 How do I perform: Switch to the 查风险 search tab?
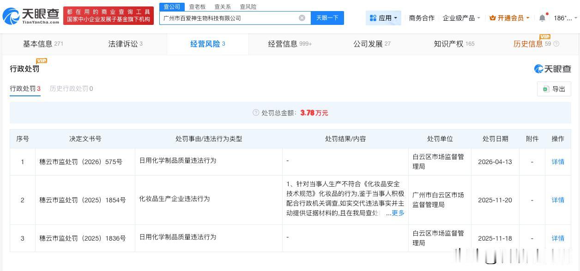(x=248, y=6)
